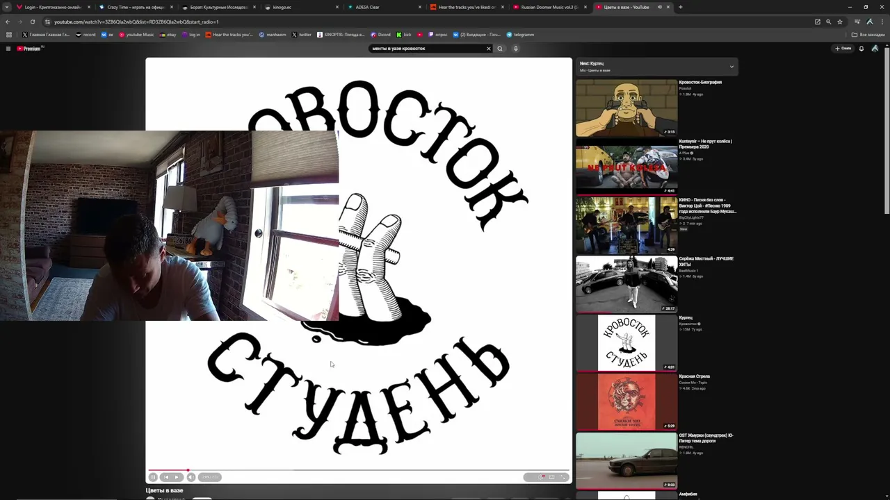Screen dimensions: 890x500
Task: Click the Kunteynir Не прут колёса title
Action: (705, 144)
